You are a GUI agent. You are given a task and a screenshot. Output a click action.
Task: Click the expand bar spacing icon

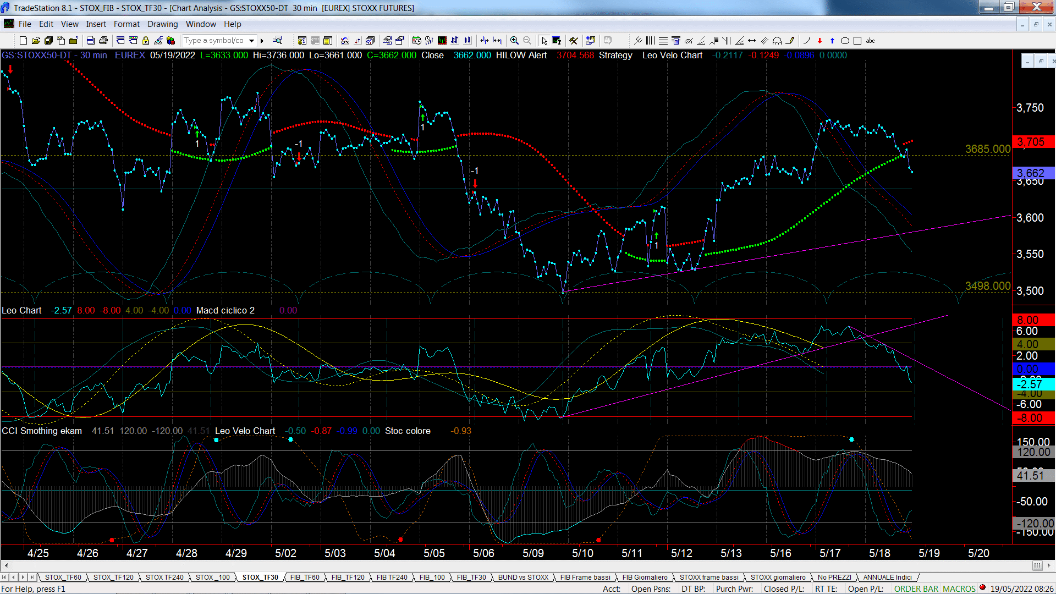(x=497, y=41)
